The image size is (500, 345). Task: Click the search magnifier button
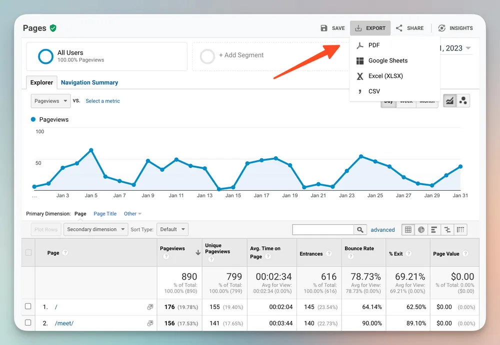[360, 230]
